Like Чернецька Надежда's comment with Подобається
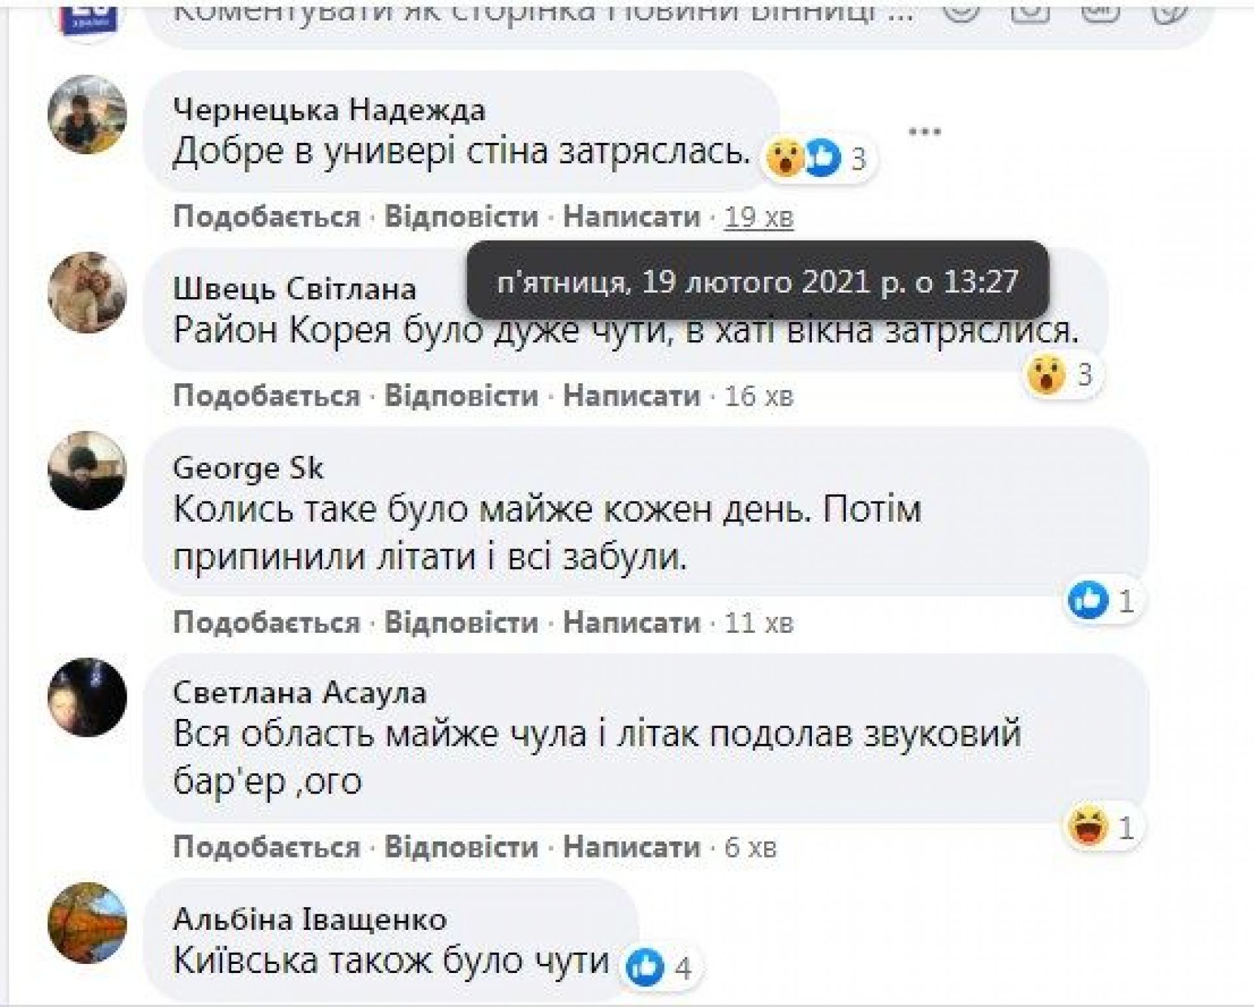 click(266, 217)
